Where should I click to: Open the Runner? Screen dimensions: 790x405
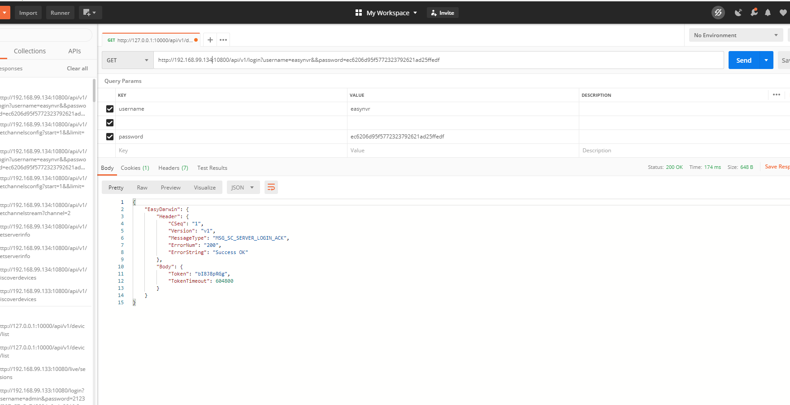point(60,13)
